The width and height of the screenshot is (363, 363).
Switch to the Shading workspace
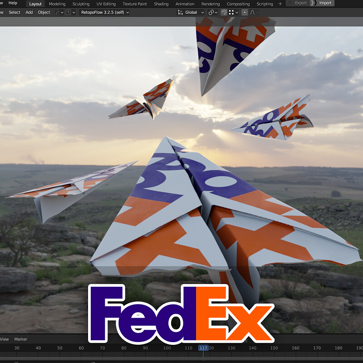click(x=161, y=4)
